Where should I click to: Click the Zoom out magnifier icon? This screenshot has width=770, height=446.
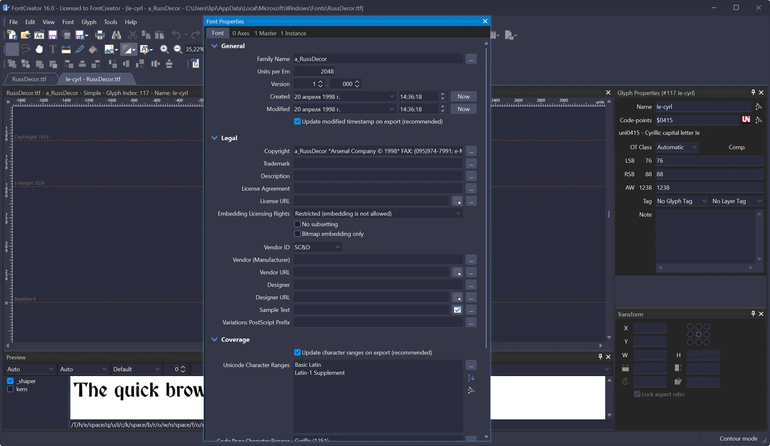click(x=178, y=49)
